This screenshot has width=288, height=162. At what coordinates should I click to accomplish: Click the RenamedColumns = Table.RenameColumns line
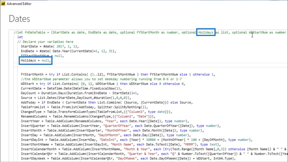(x=88, y=116)
